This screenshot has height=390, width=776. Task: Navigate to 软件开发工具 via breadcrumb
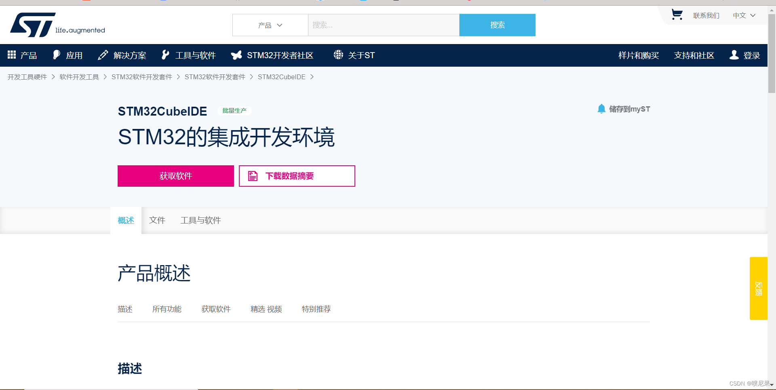[x=79, y=77]
